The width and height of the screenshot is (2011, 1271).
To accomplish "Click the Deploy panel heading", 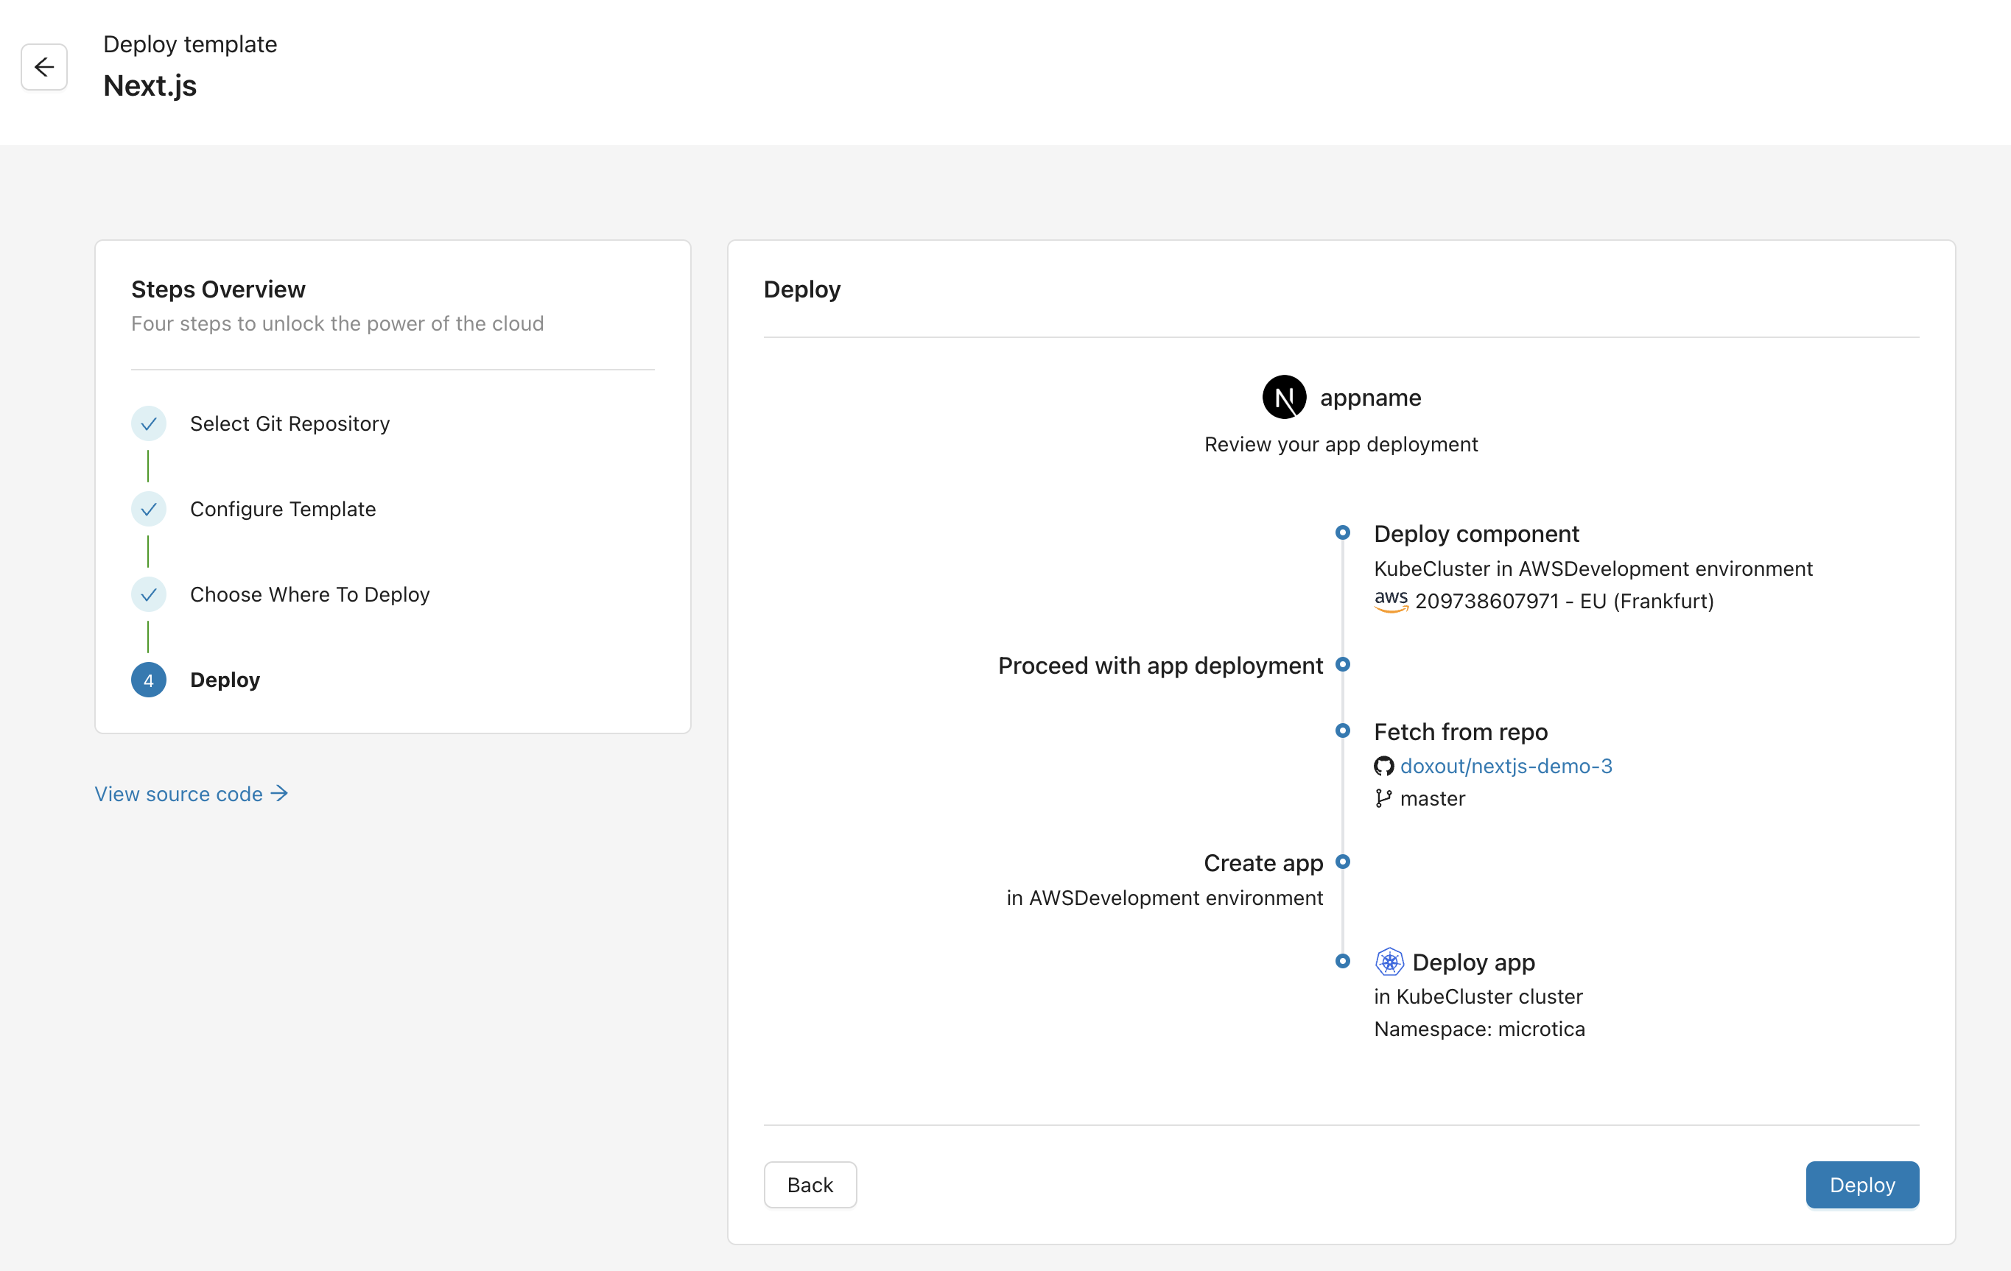I will pos(801,289).
